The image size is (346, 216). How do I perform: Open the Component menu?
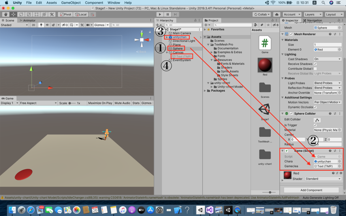pyautogui.click(x=94, y=3)
